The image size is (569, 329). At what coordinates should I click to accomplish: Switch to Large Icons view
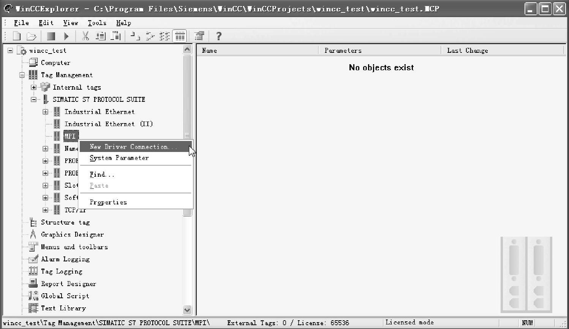click(135, 36)
